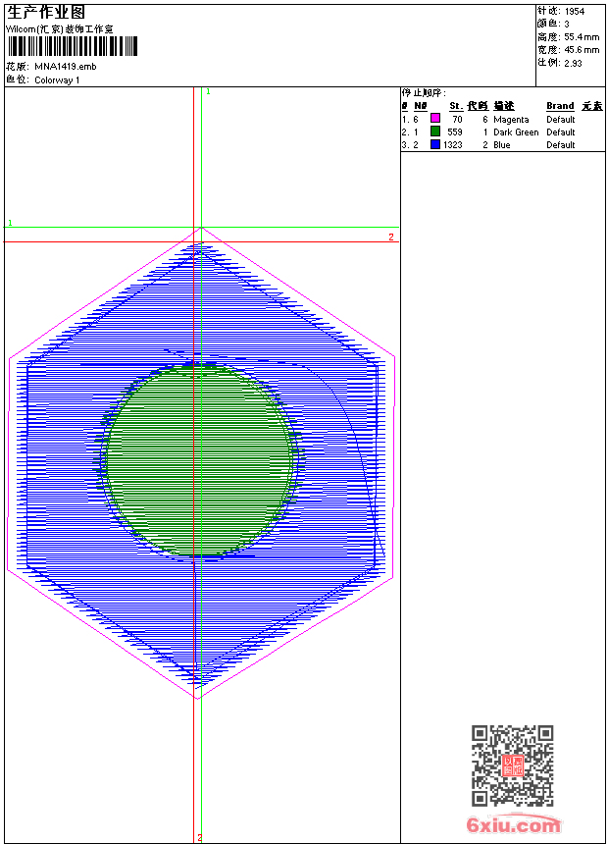Click the Brand column header
Screen dimensions: 608x844
click(560, 106)
